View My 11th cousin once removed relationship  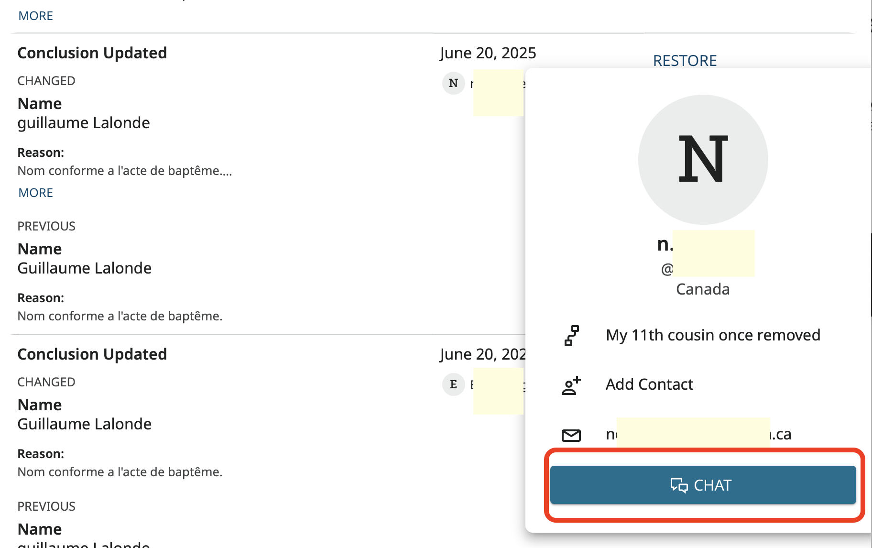point(713,335)
